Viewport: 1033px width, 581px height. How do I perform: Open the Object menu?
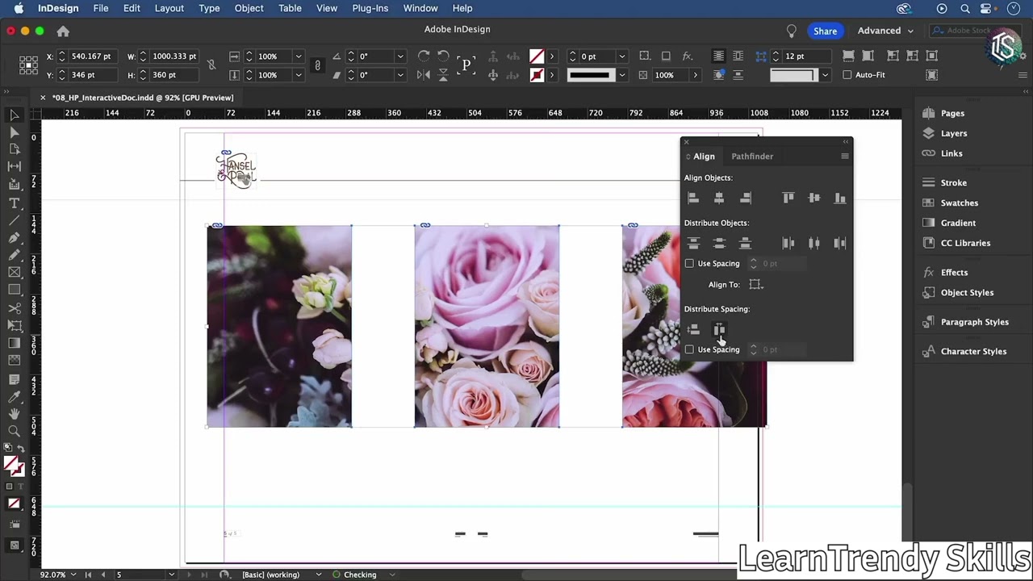pyautogui.click(x=249, y=8)
